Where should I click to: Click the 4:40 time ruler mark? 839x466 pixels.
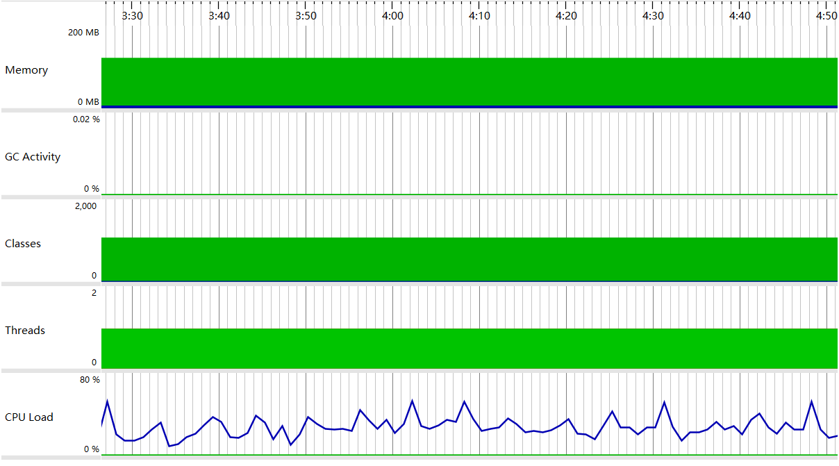click(x=740, y=15)
